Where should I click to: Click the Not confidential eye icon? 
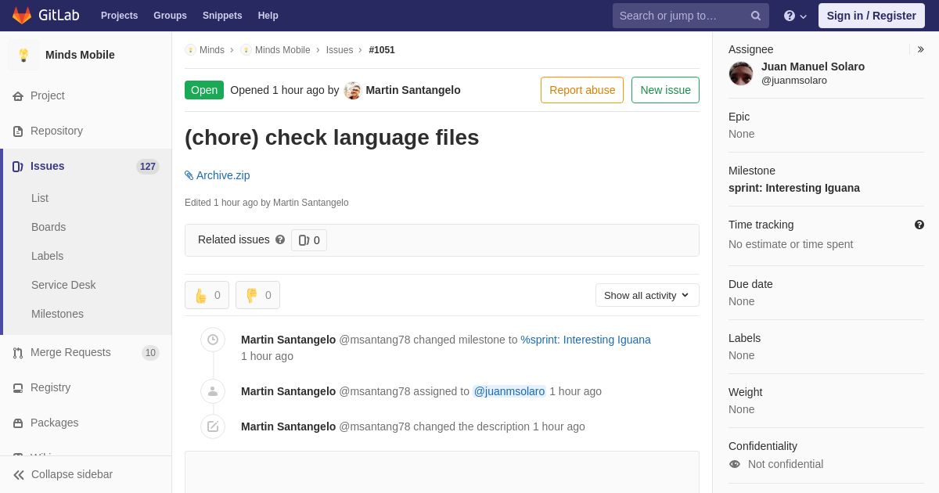[x=735, y=464]
